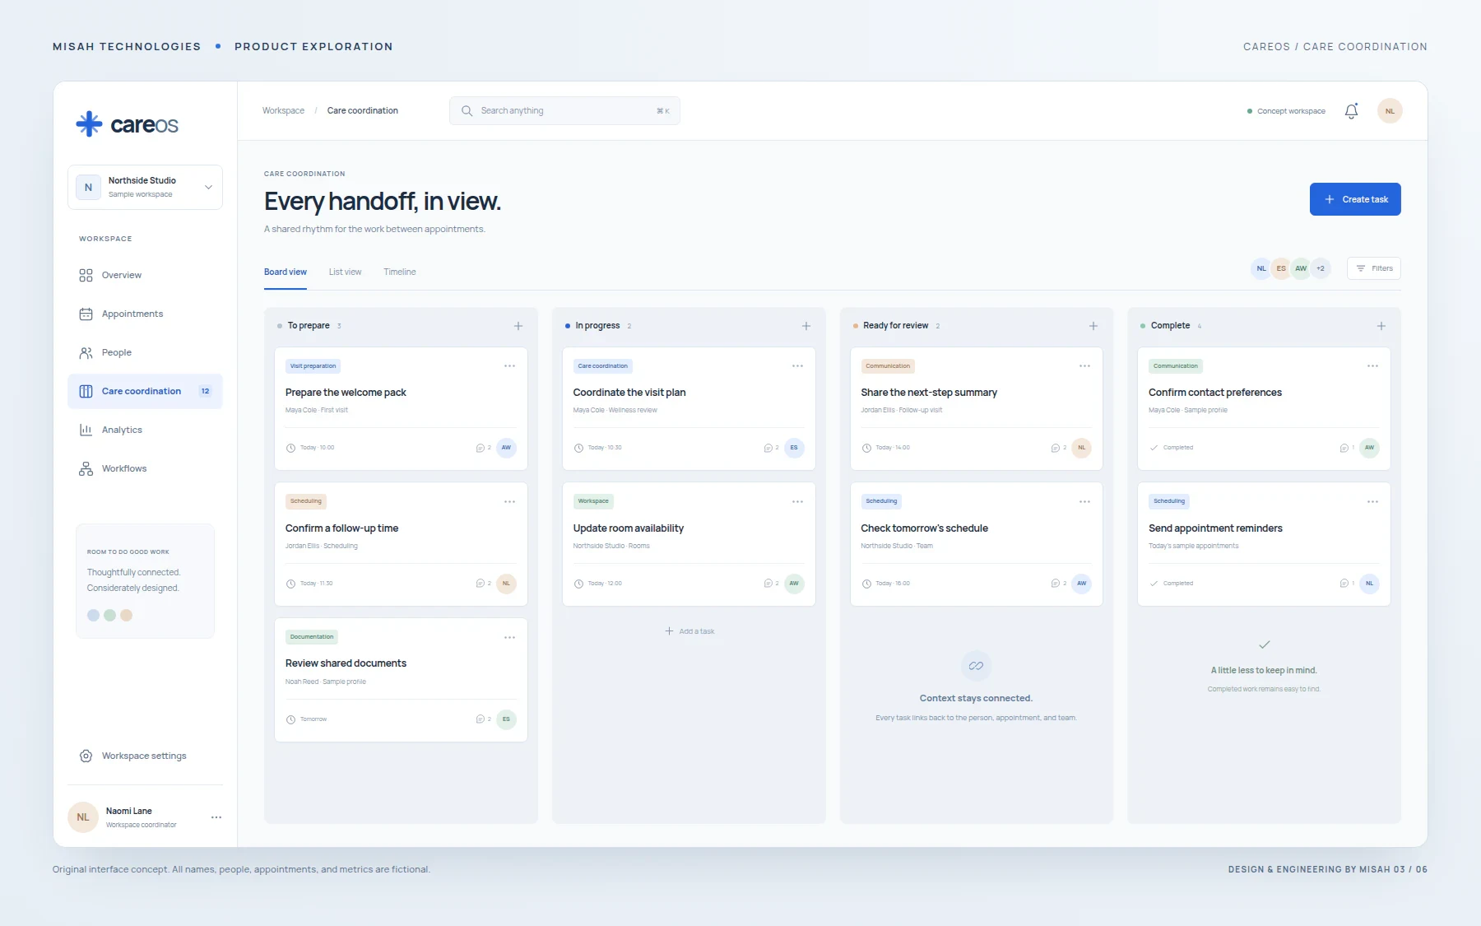Select the ES avatar in the team filter

pos(1281,268)
